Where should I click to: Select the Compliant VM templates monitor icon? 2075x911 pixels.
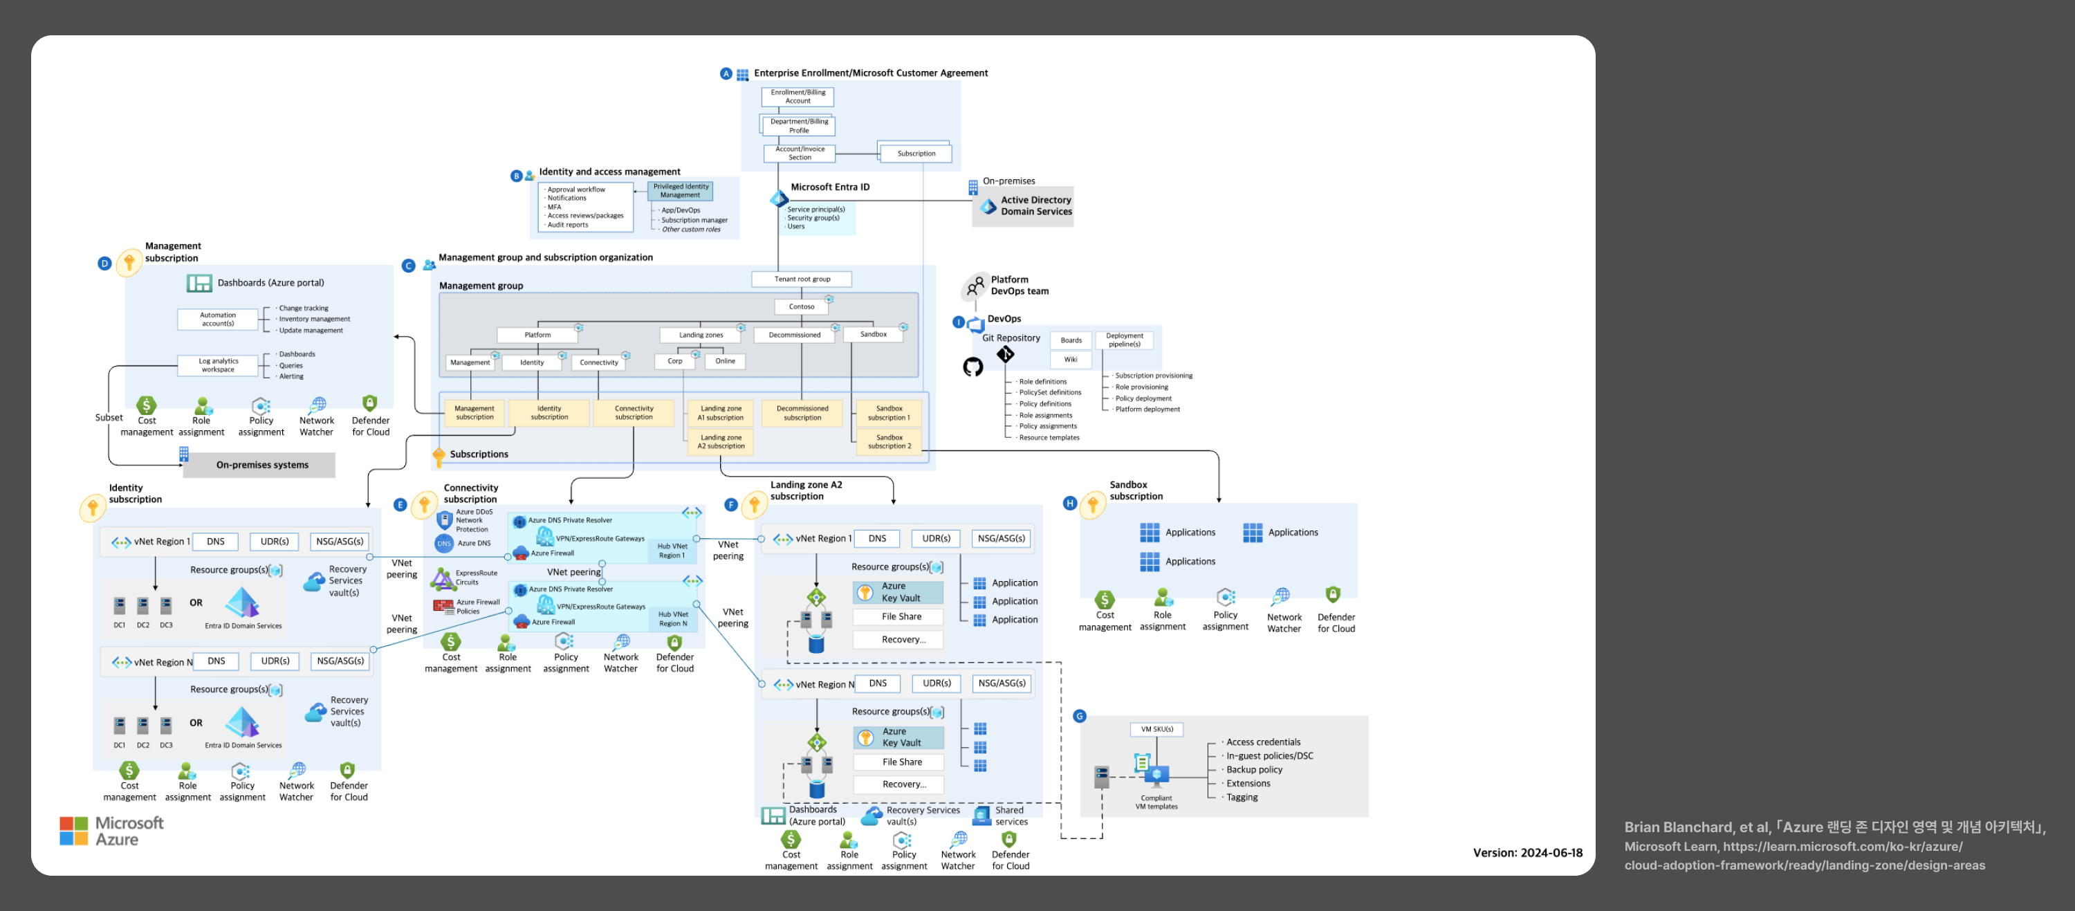coord(1156,775)
